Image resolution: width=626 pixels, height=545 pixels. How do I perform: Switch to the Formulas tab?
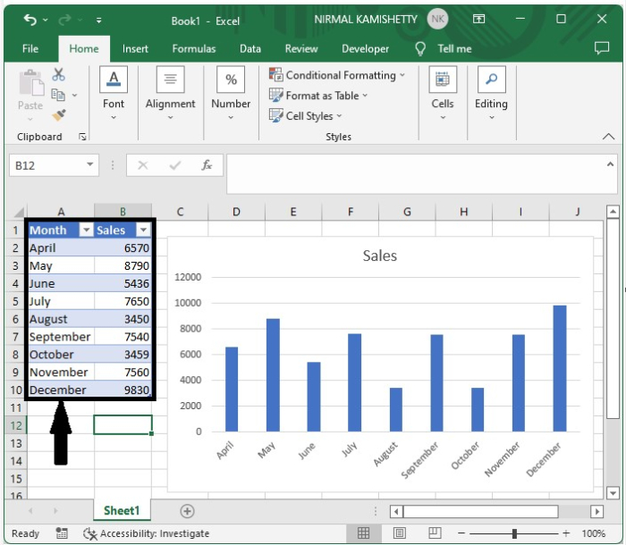193,49
